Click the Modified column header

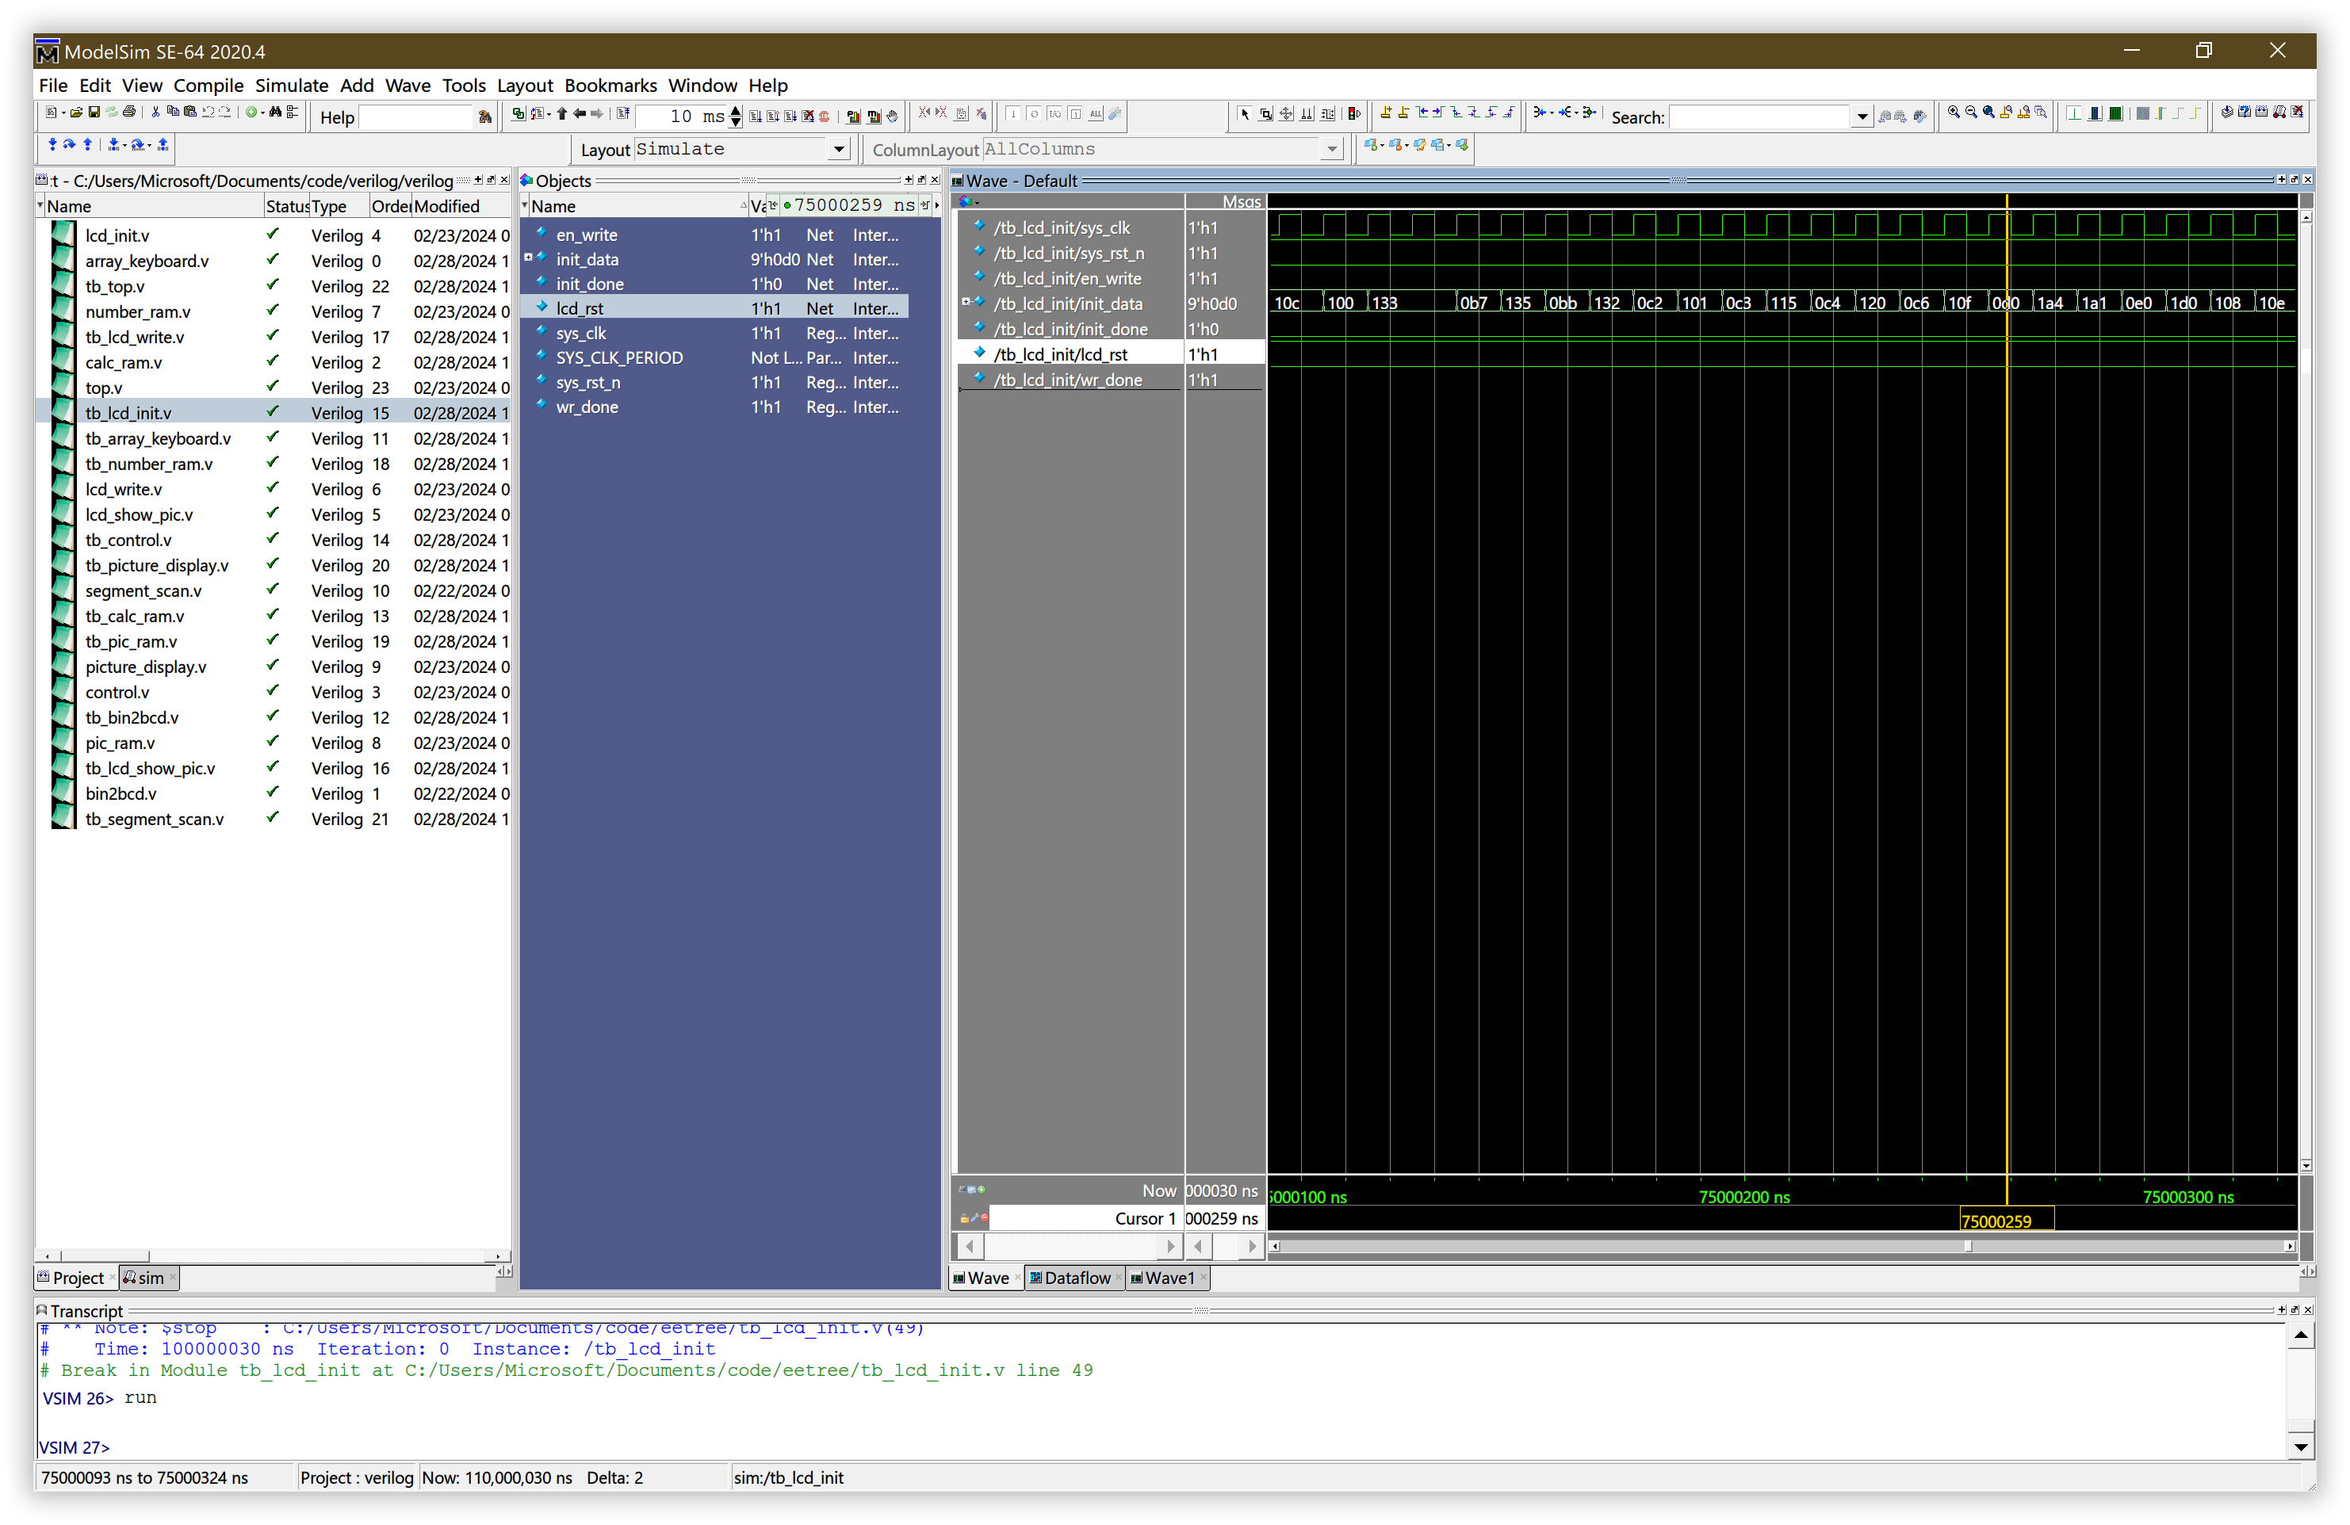(x=446, y=206)
